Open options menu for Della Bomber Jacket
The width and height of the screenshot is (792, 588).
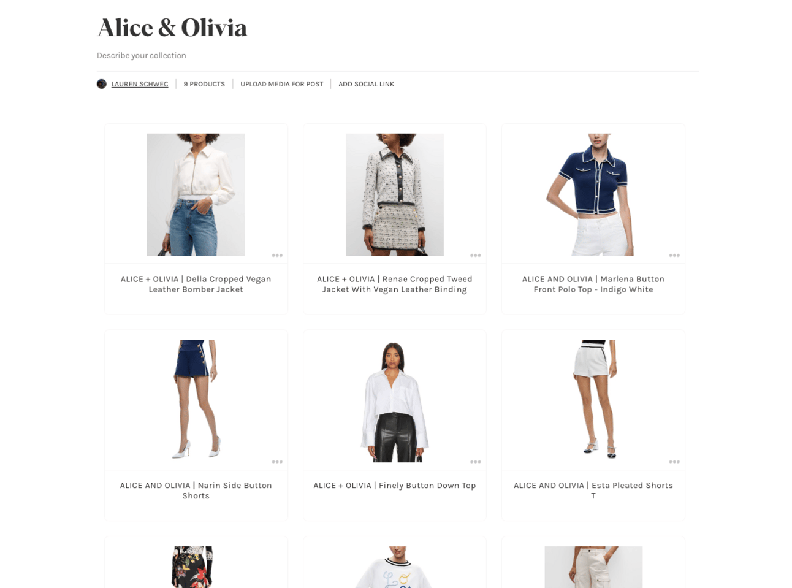(277, 256)
